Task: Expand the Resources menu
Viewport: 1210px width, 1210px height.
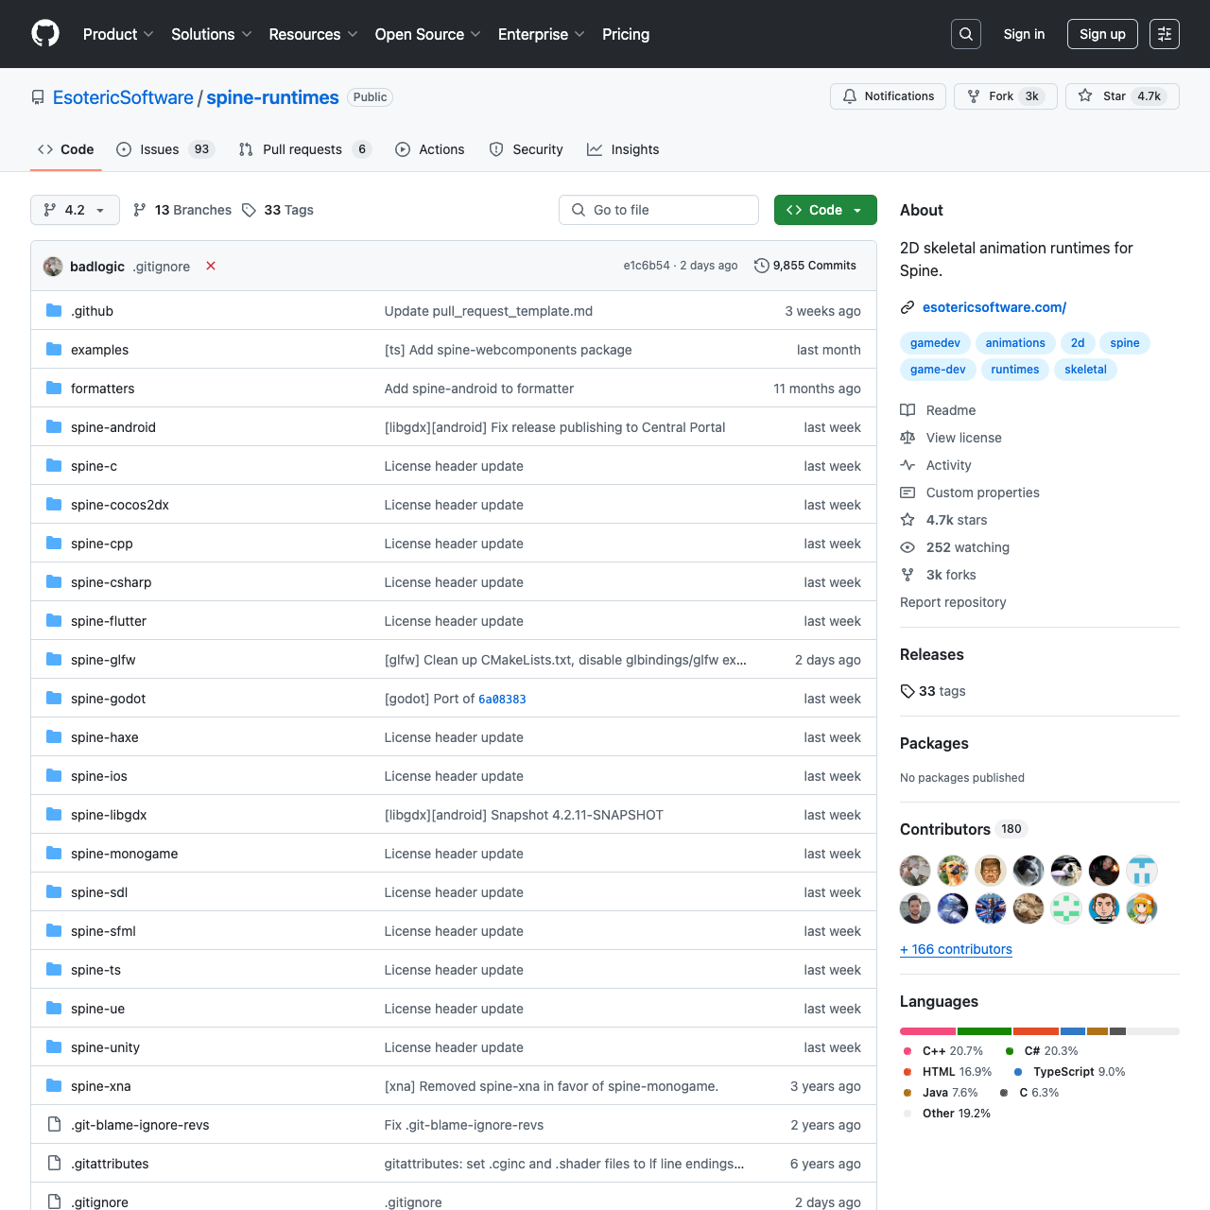Action: tap(313, 34)
